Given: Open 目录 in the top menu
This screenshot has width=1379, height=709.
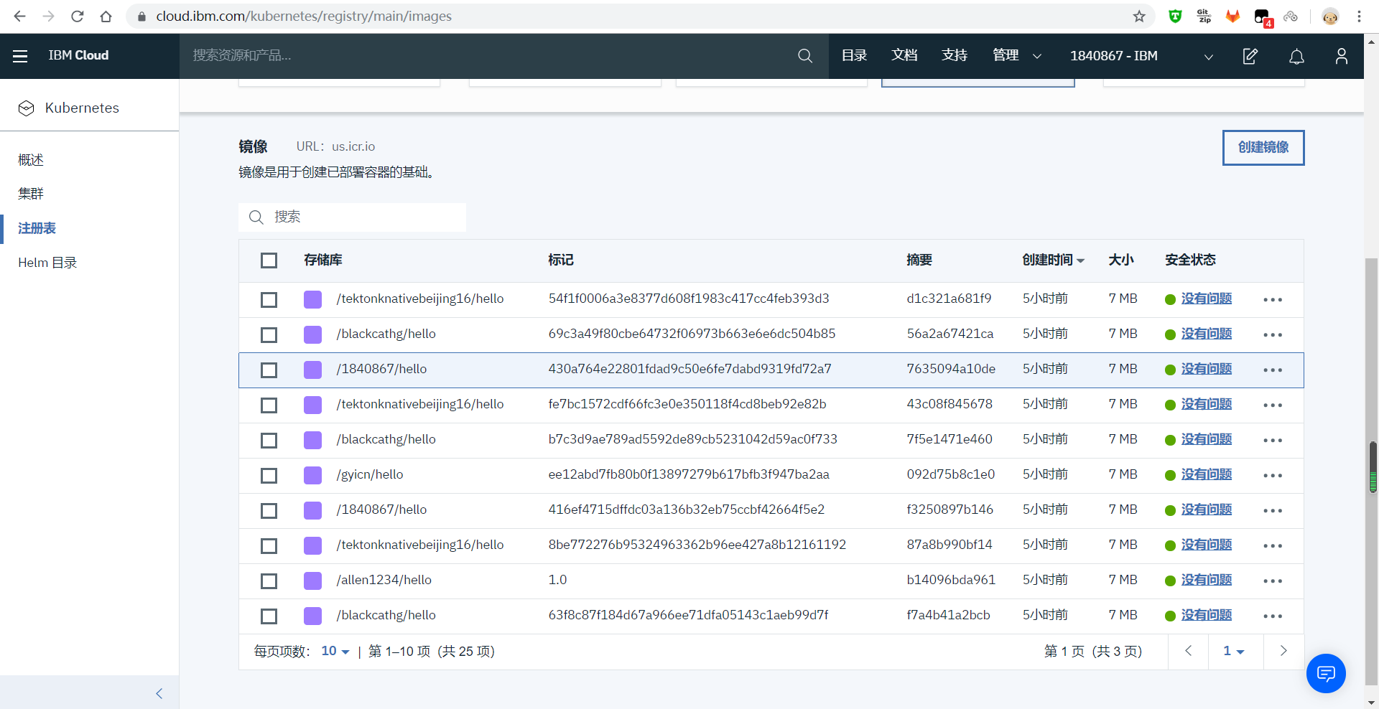Looking at the screenshot, I should (854, 56).
